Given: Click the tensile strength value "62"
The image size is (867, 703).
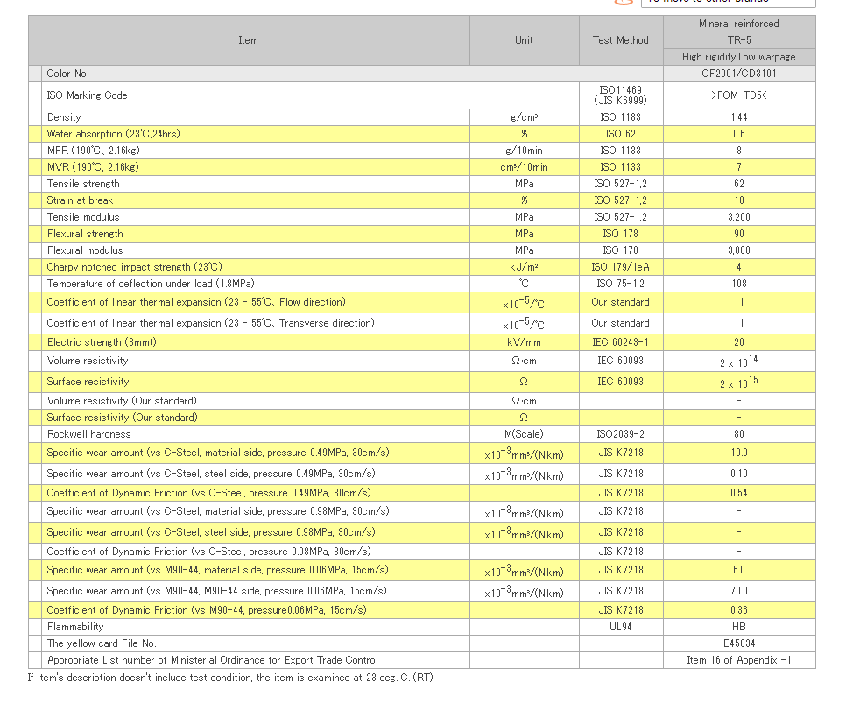Looking at the screenshot, I should pos(739,184).
